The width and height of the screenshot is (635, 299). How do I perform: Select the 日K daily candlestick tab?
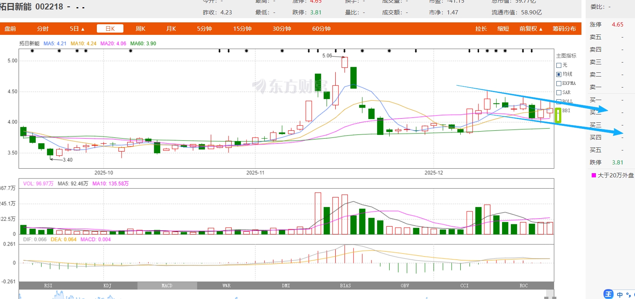[x=110, y=28]
